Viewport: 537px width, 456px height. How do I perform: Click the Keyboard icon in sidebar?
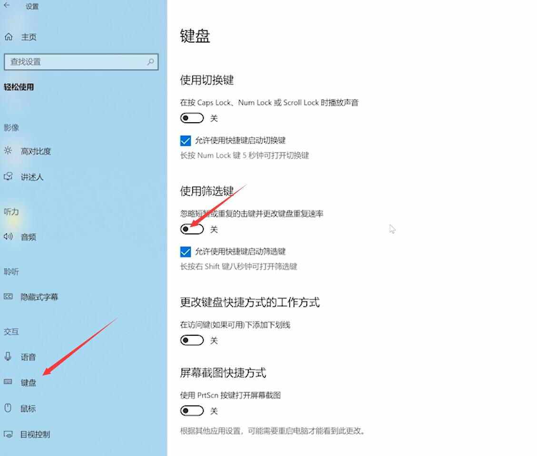[8, 382]
